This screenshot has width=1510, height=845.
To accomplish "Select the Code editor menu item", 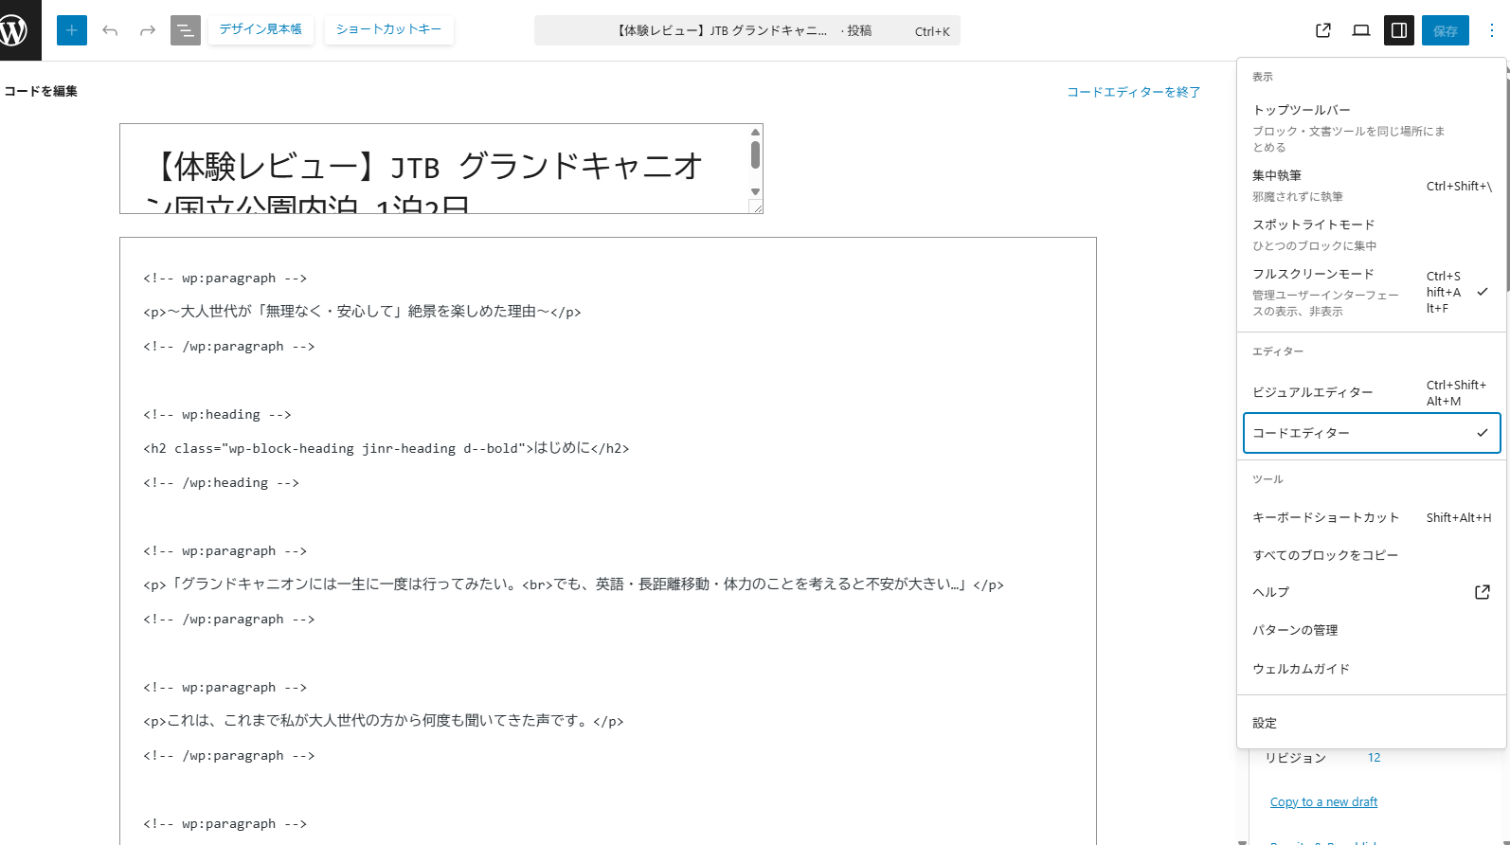I will point(1370,433).
